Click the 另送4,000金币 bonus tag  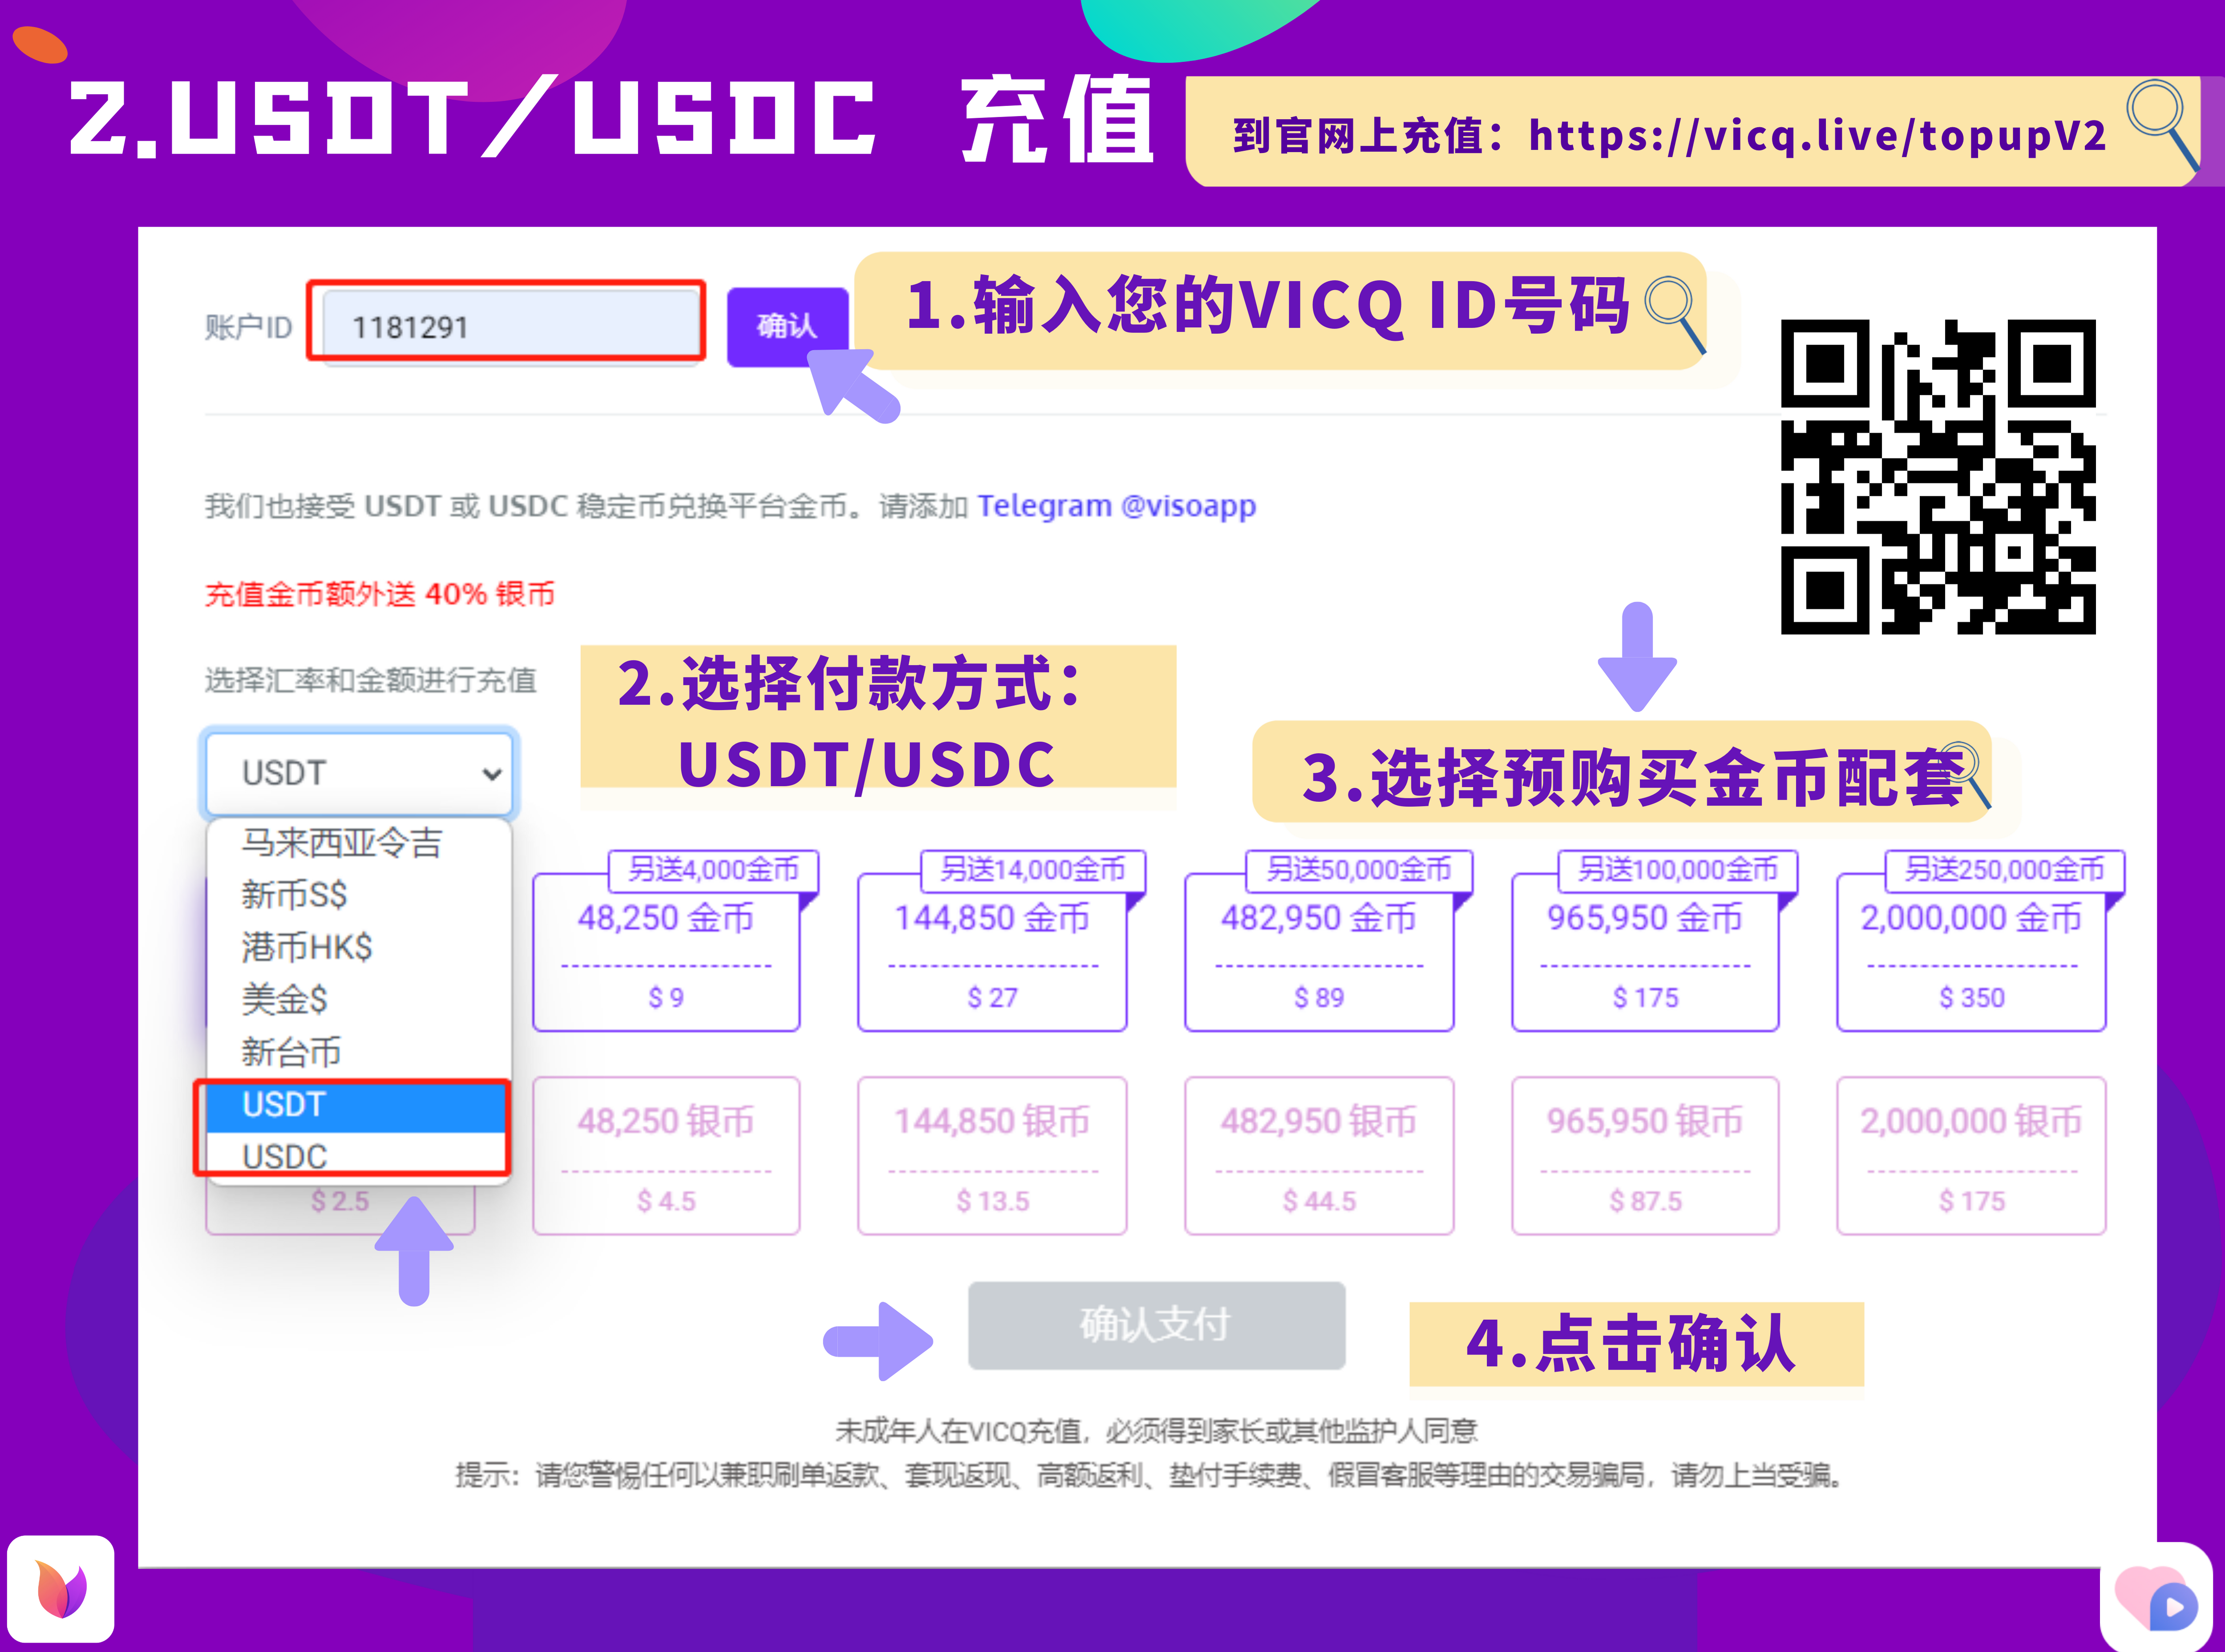coord(713,870)
